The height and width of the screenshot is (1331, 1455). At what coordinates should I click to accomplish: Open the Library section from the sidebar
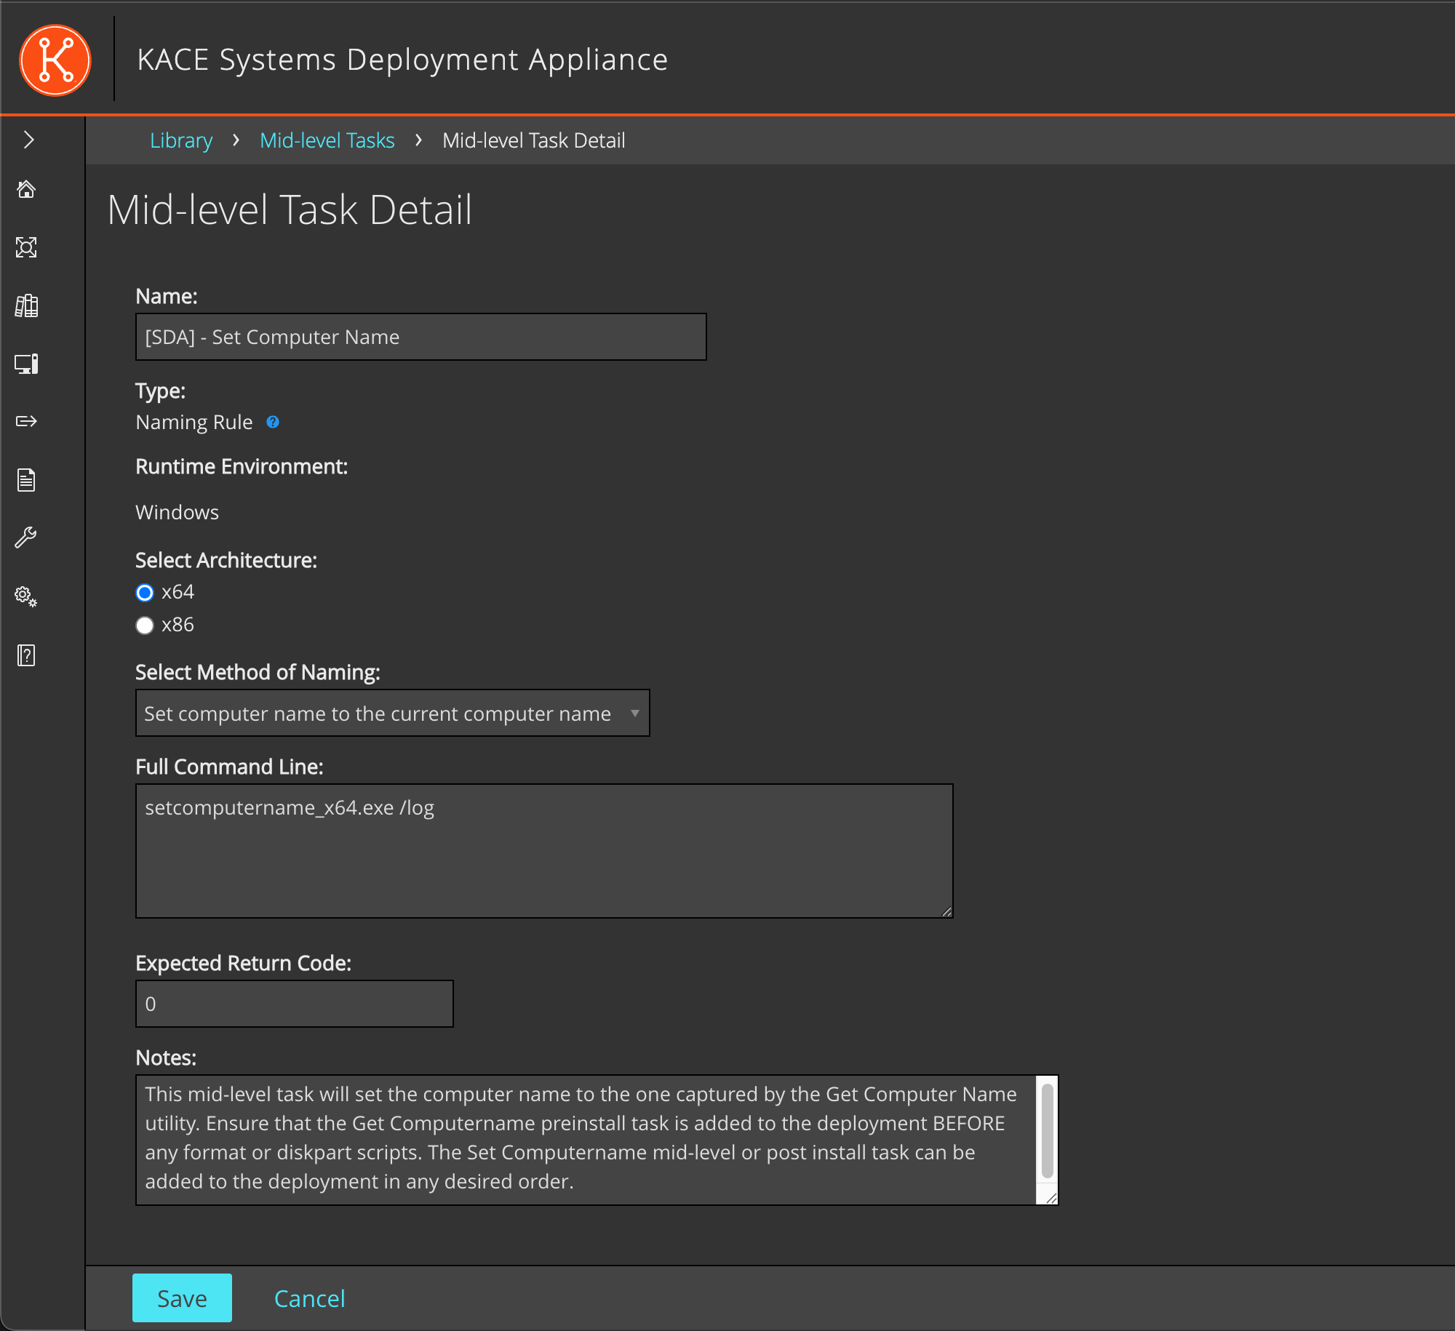[x=26, y=305]
